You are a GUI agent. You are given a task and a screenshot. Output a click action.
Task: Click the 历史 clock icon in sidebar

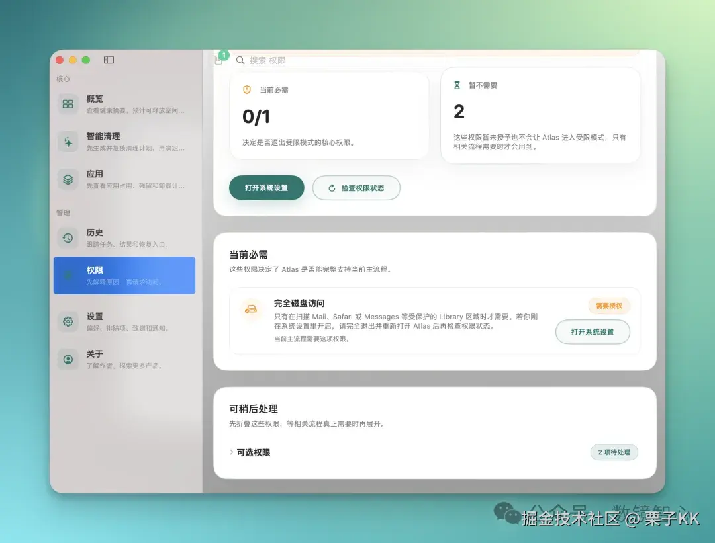tap(67, 238)
